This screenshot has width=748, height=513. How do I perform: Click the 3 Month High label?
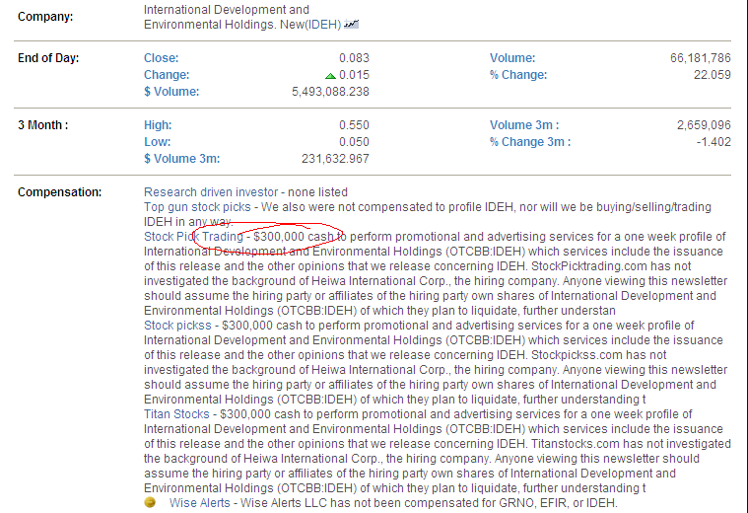(x=158, y=126)
